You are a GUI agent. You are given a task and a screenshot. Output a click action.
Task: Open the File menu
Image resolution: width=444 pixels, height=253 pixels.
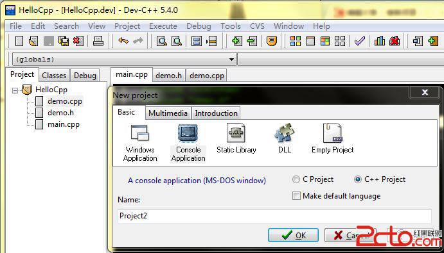pyautogui.click(x=15, y=26)
